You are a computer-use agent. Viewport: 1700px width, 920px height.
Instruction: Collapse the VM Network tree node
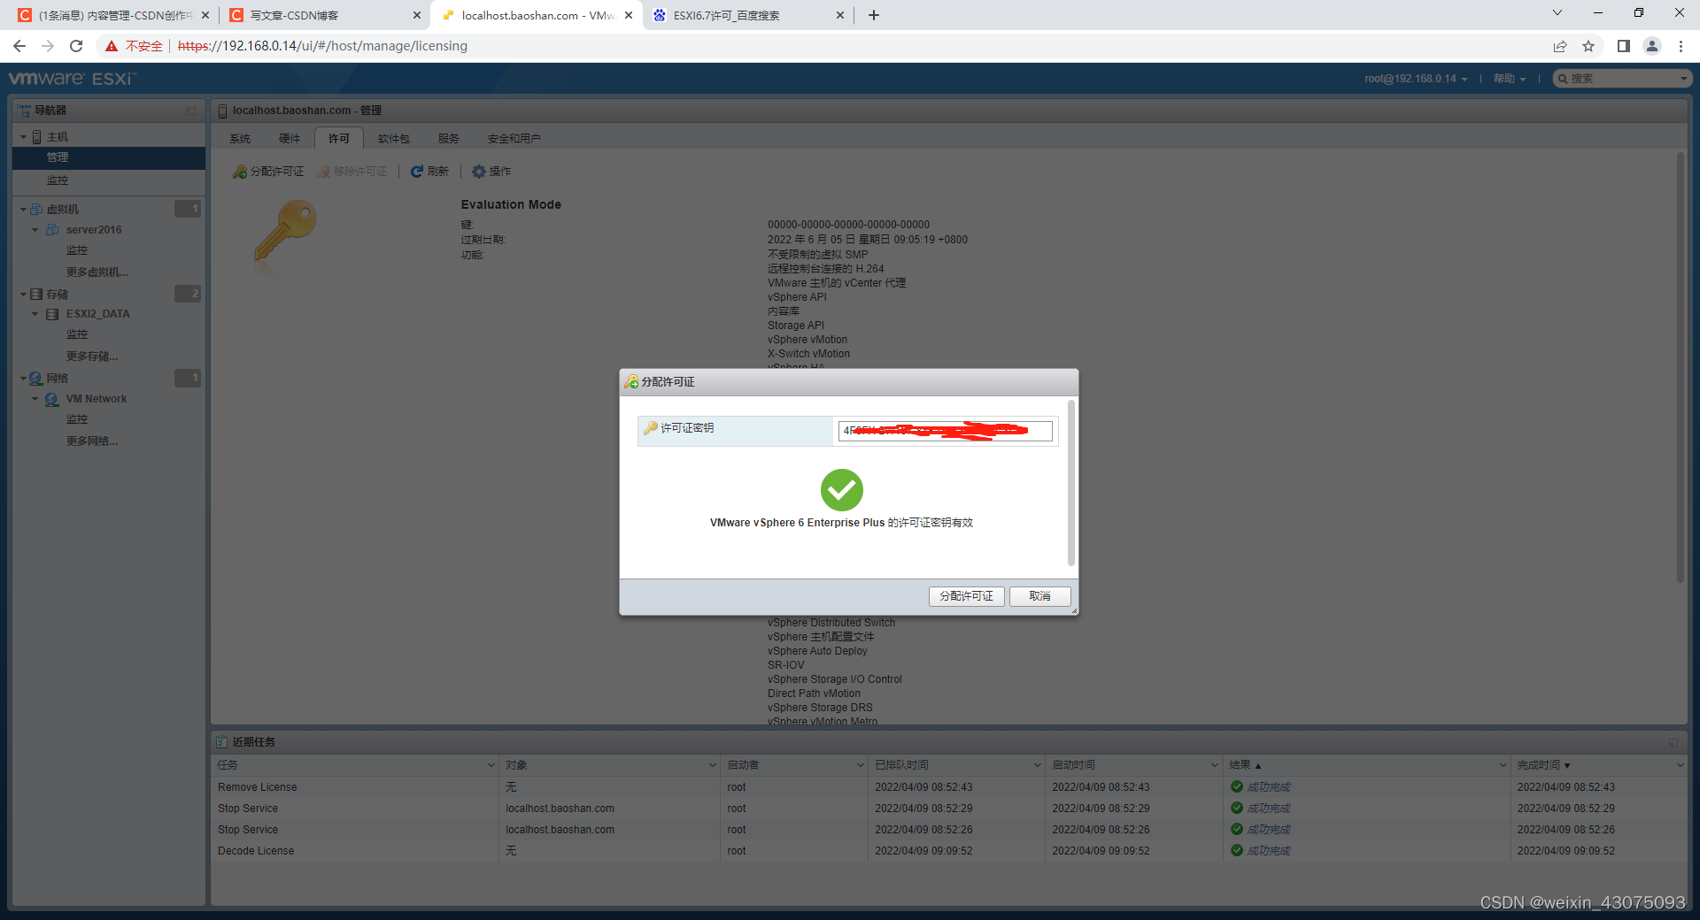pyautogui.click(x=35, y=399)
